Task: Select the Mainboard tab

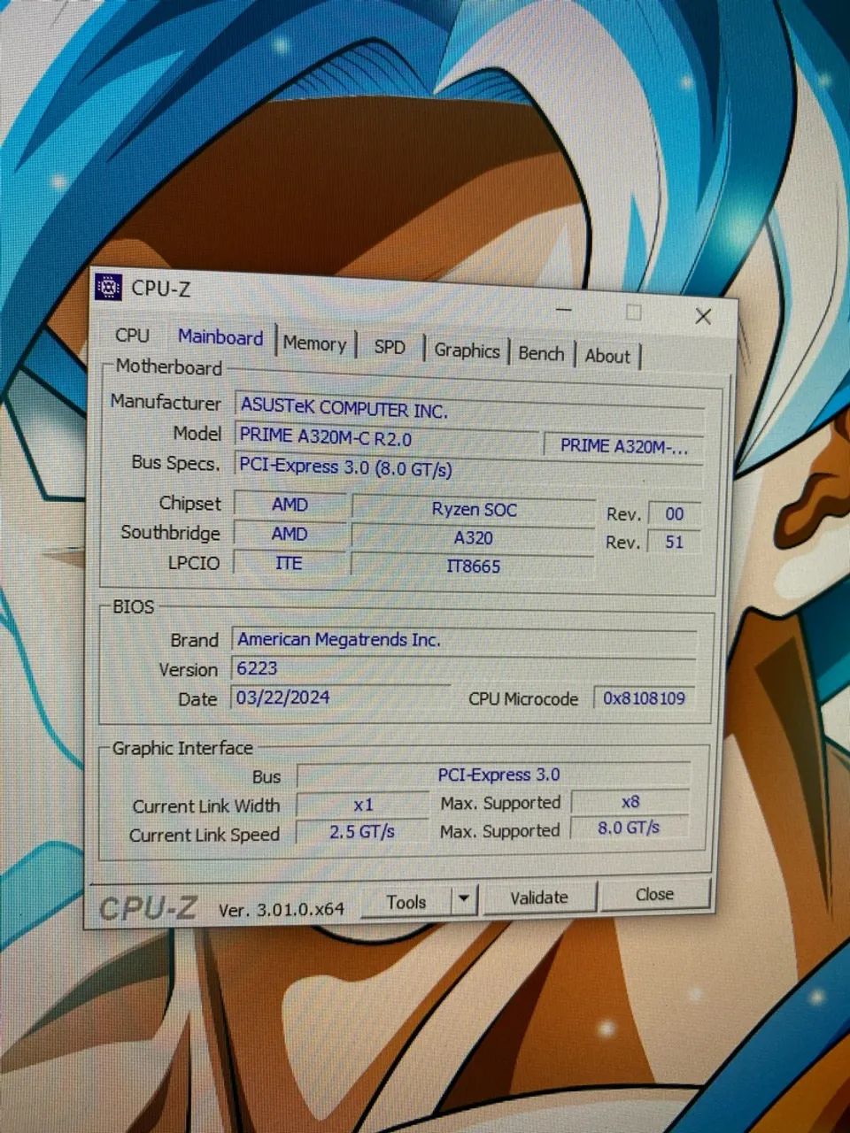Action: click(x=220, y=337)
